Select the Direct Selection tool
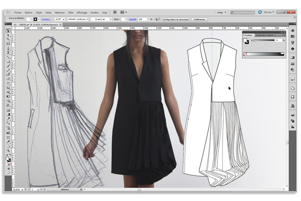Image resolution: width=301 pixels, height=201 pixels. (8, 35)
